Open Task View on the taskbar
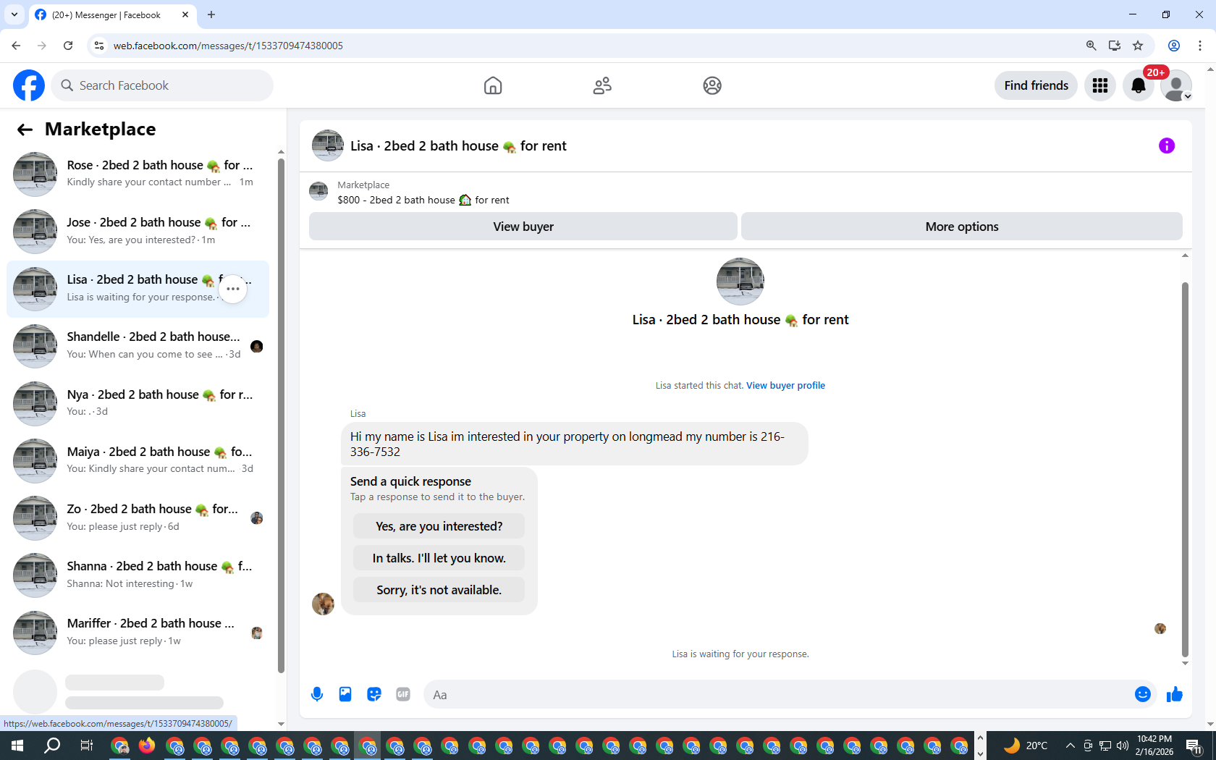This screenshot has width=1216, height=760. coord(86,746)
